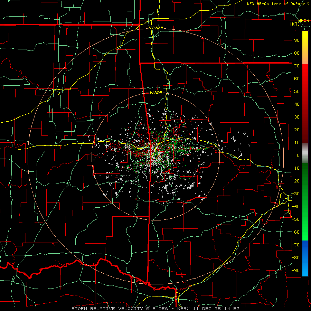
Task: Click the -40 value on the velocity scale
Action: pos(295,207)
